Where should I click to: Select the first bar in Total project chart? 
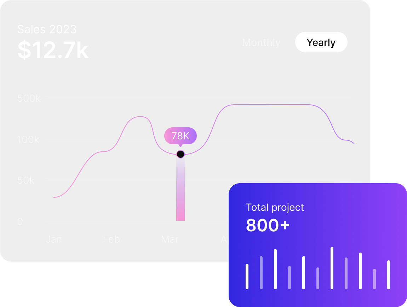(x=247, y=276)
